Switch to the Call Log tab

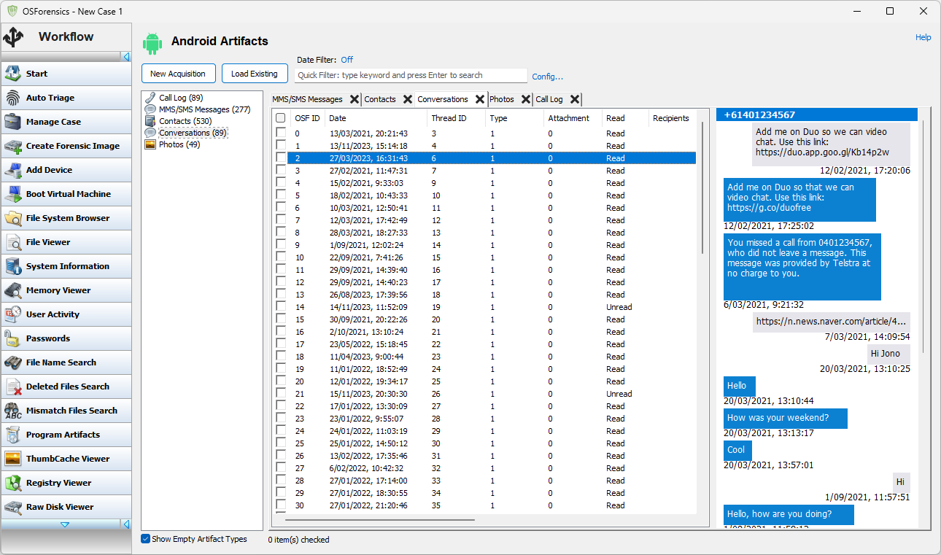point(549,99)
